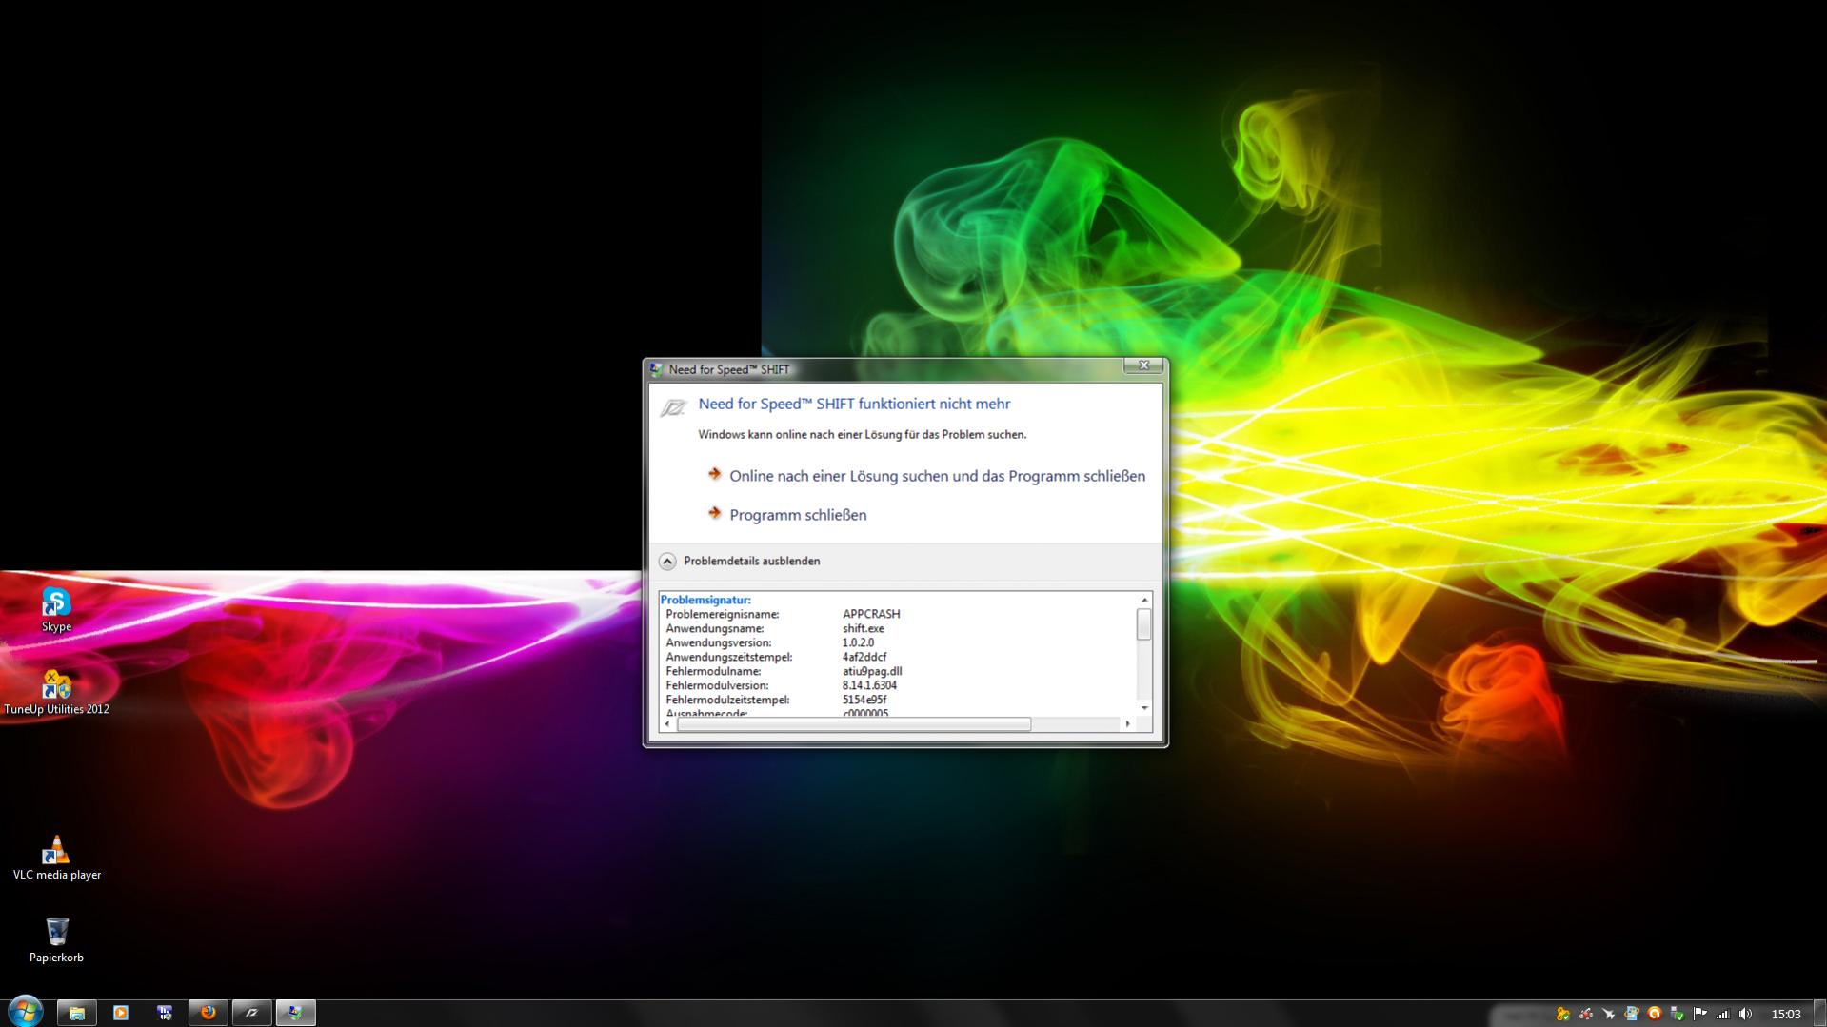Switch to Firefox in the taskbar
The width and height of the screenshot is (1827, 1027).
coord(208,1013)
